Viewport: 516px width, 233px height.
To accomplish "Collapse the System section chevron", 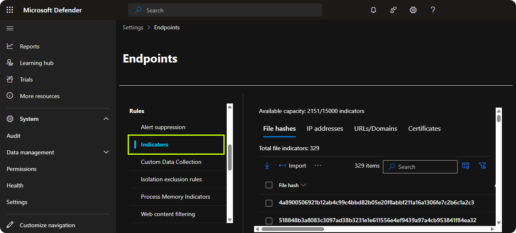I will [x=106, y=119].
